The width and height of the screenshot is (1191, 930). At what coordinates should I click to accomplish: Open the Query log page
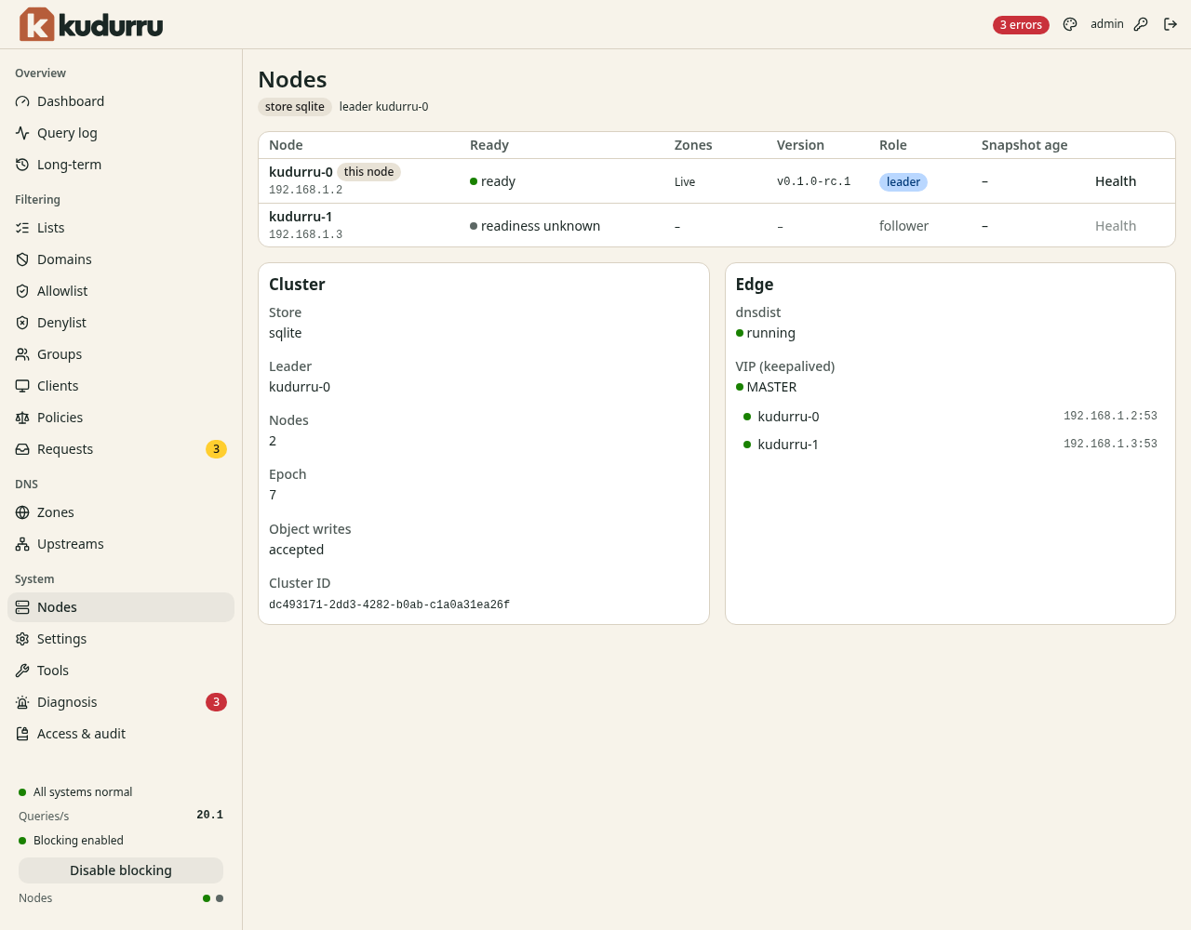121,133
